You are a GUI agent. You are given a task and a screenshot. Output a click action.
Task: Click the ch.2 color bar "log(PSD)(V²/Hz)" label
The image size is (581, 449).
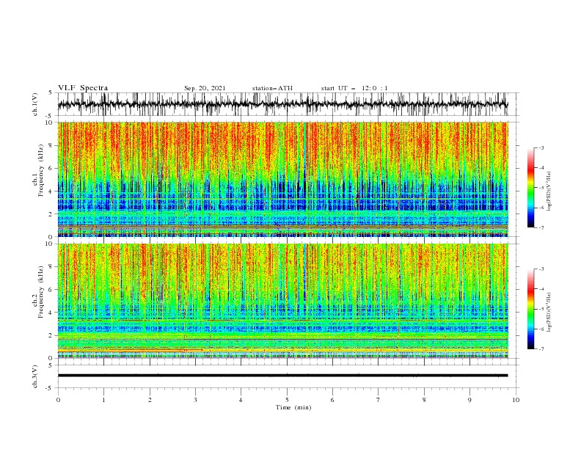(x=549, y=313)
